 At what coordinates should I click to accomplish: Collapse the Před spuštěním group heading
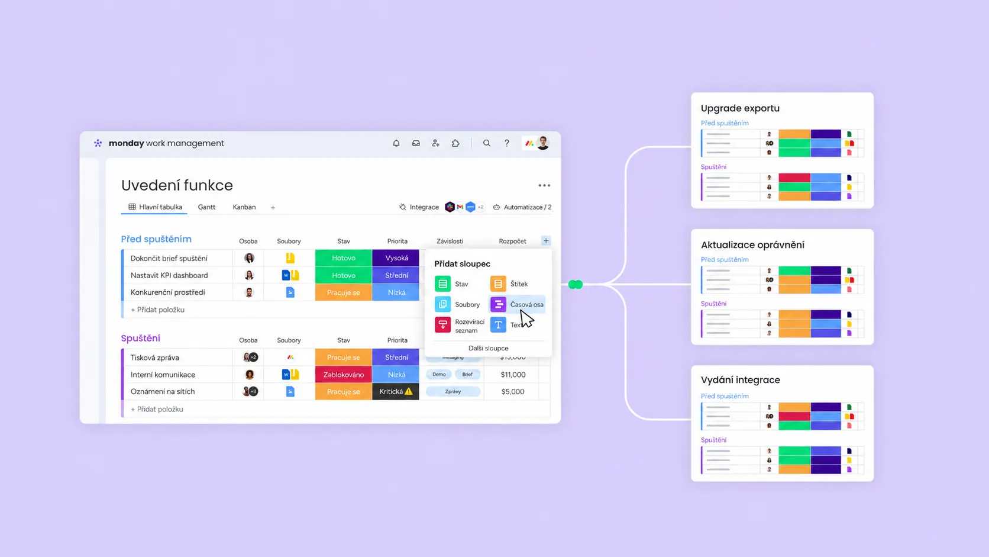pos(156,239)
